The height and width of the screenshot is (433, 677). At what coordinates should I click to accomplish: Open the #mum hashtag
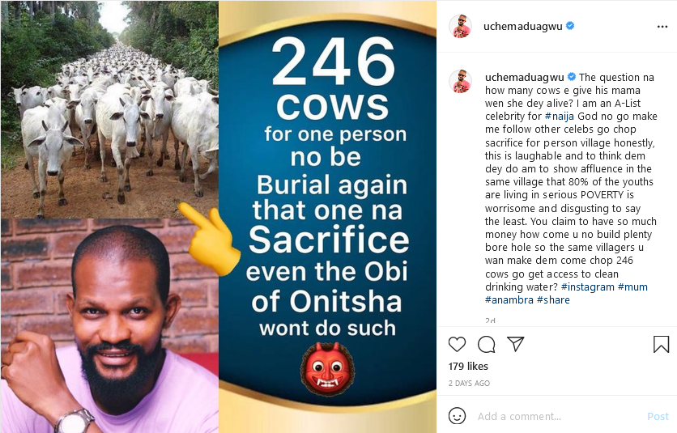tap(632, 287)
